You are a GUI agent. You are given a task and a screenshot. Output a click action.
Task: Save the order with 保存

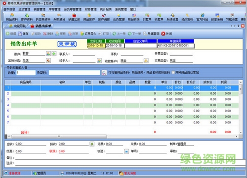pyautogui.click(x=23, y=33)
